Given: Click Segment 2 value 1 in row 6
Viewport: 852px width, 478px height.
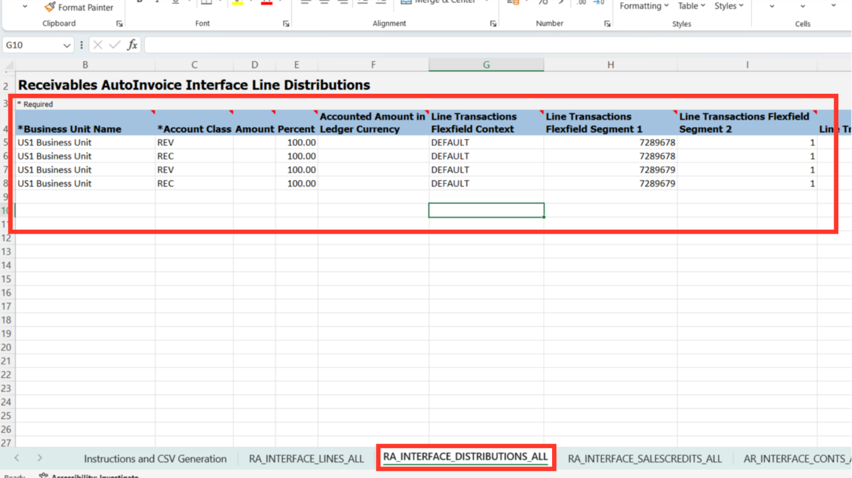Looking at the screenshot, I should pos(747,156).
